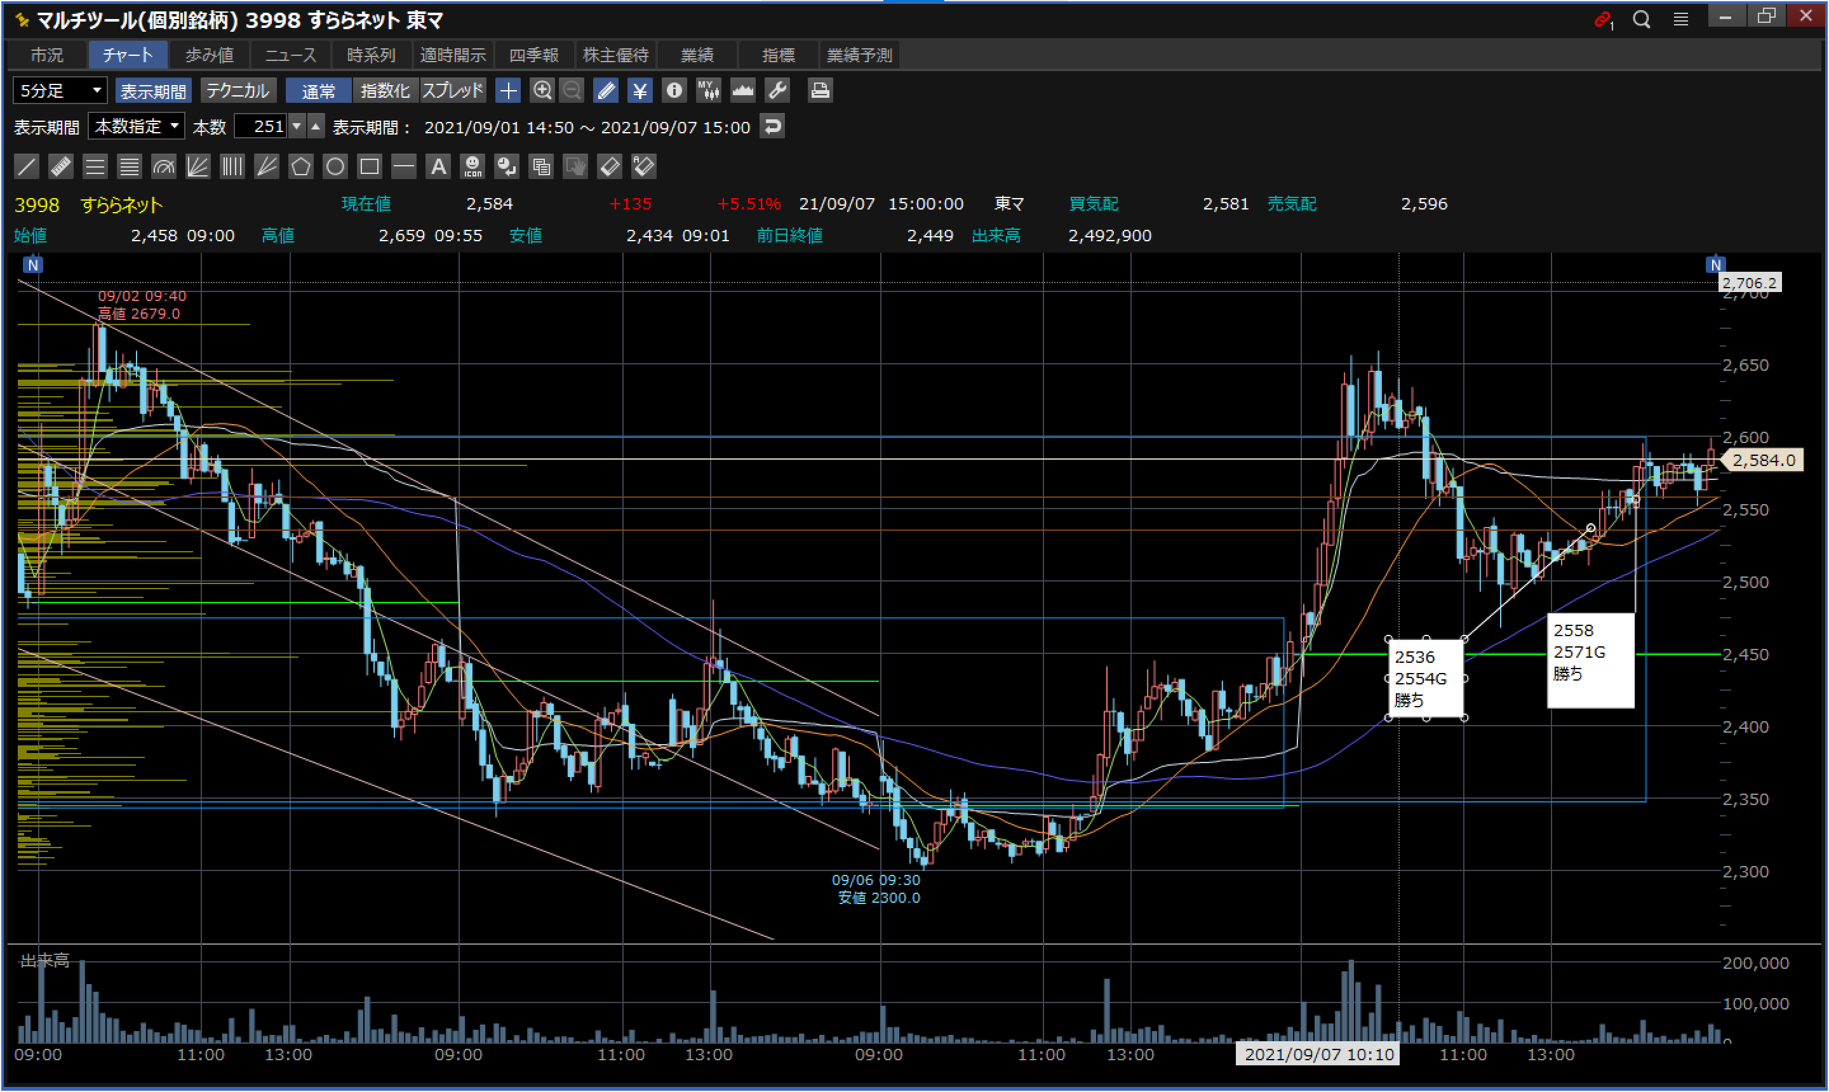Pick the circle drawing tool
The height and width of the screenshot is (1092, 1829).
point(335,166)
